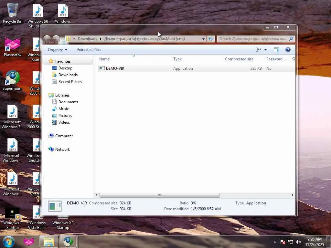Launch the Plasmafox desktop shortcut

pyautogui.click(x=13, y=47)
